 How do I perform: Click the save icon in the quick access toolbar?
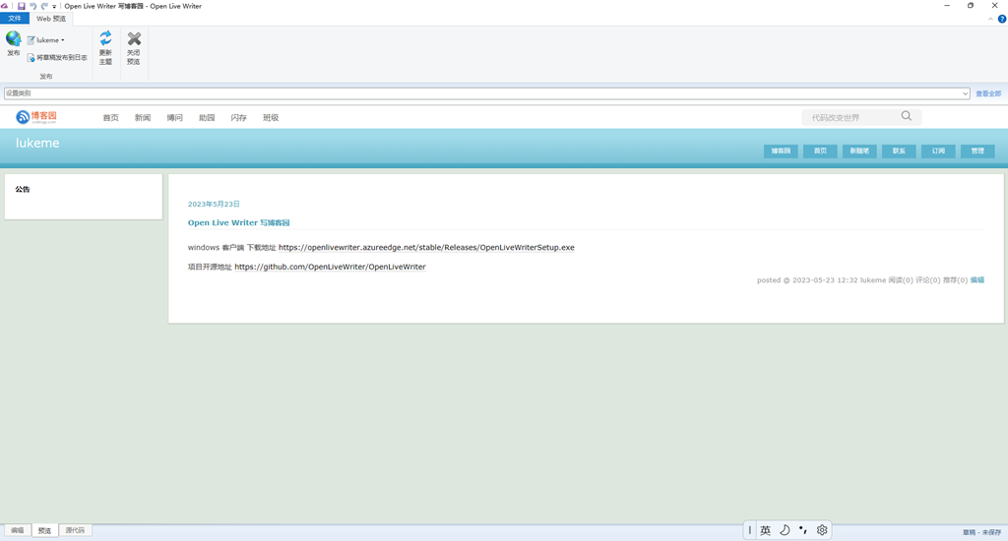coord(22,6)
